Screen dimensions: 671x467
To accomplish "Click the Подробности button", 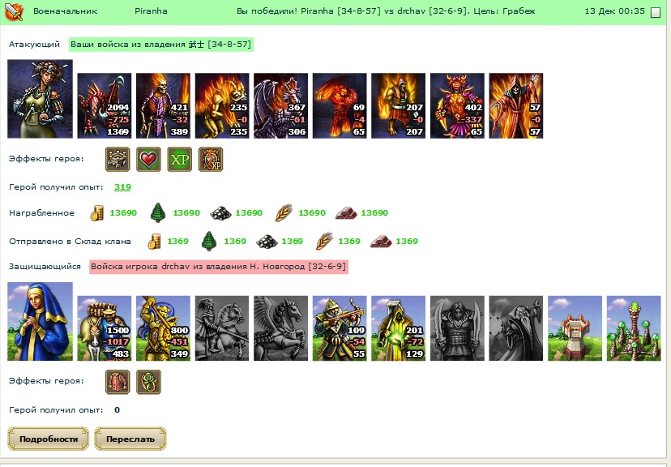I will 49,439.
